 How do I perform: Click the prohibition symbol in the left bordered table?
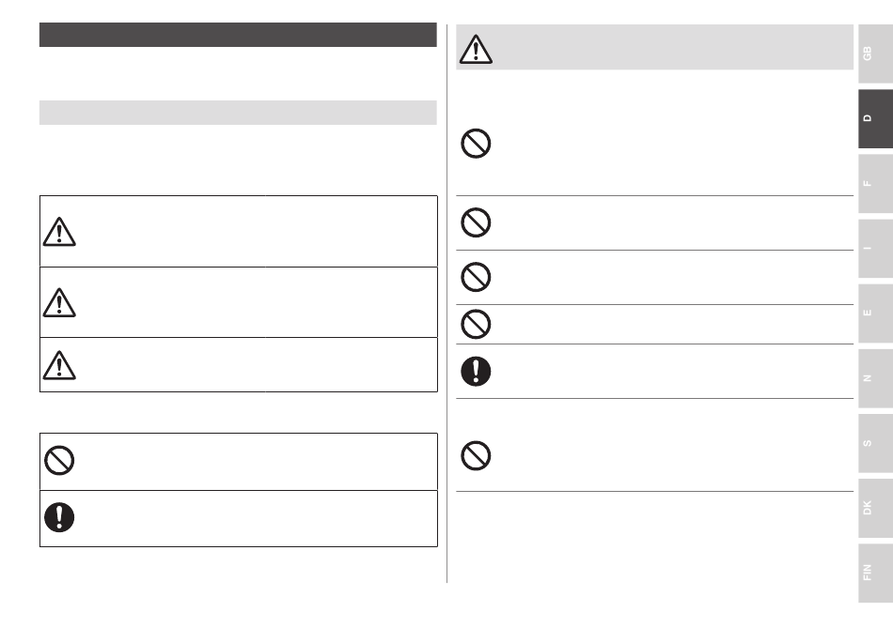click(x=59, y=461)
